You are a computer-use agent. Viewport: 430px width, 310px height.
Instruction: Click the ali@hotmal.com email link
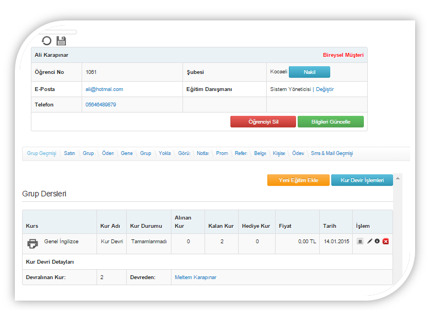tap(104, 89)
